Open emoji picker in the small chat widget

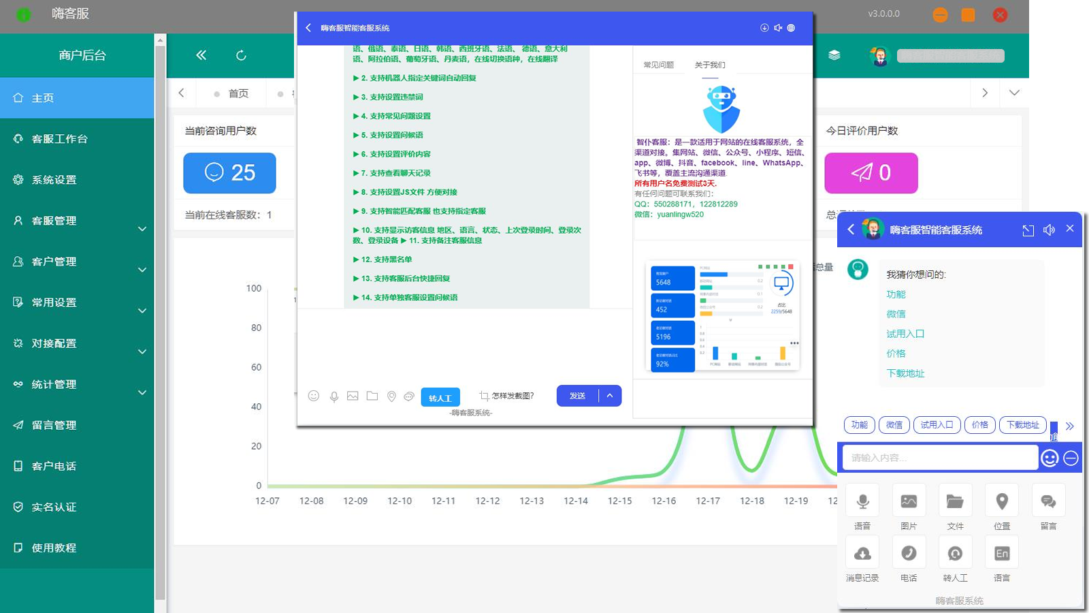[x=1050, y=458]
